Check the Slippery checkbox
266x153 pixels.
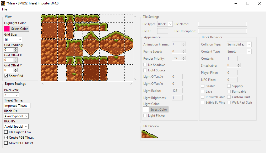229,86
